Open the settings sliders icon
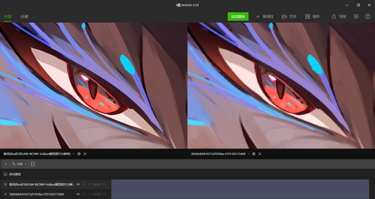The image size is (375, 199). tap(356, 17)
